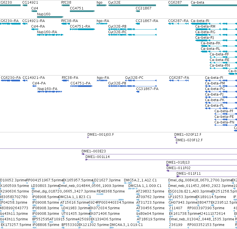This screenshot has height=229, width=237.
Task: Select protein Gyc32E-PB
Action: coord(132,86)
